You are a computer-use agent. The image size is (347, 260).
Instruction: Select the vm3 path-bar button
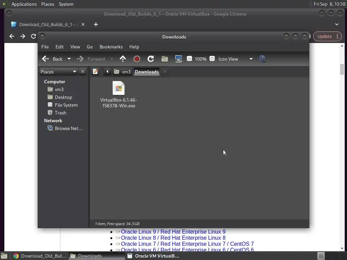(x=122, y=72)
